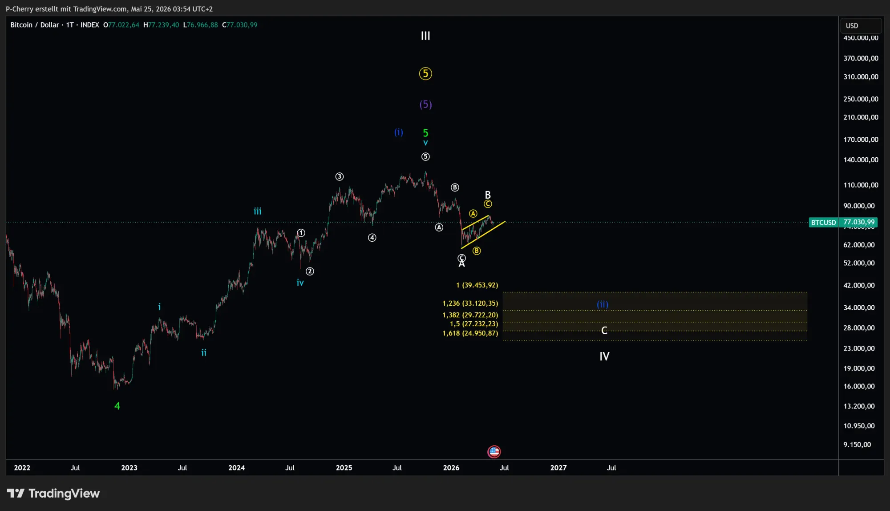The width and height of the screenshot is (890, 511).
Task: Select the plain white B wave label
Action: point(488,195)
